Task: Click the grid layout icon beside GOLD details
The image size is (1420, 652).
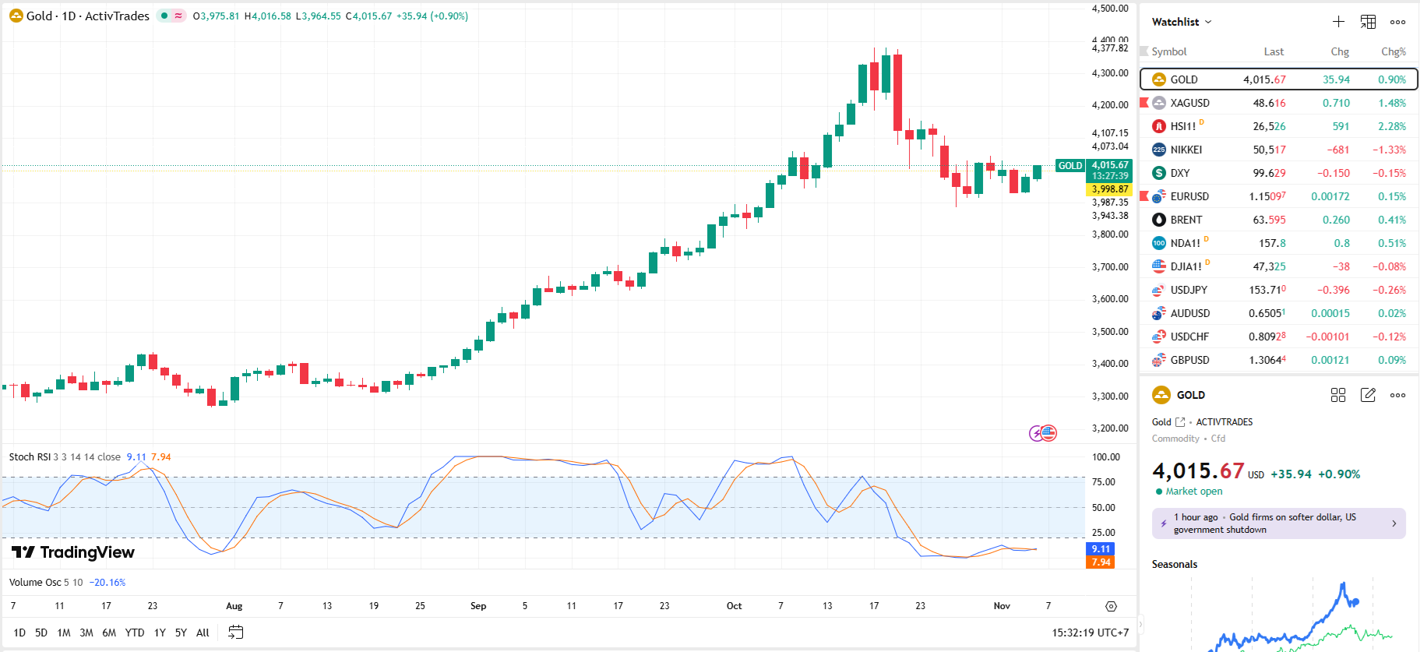Action: coord(1338,395)
